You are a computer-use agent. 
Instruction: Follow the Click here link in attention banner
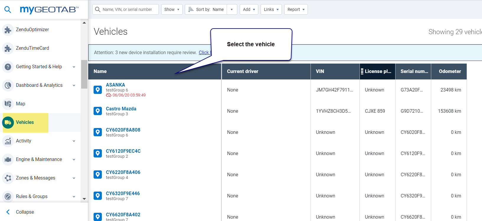point(205,52)
